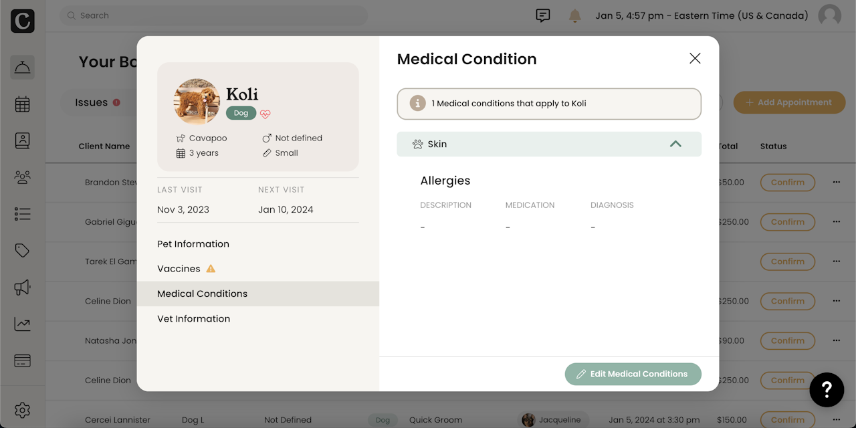Click the price tag icon in sidebar
This screenshot has width=856, height=428.
[x=22, y=251]
